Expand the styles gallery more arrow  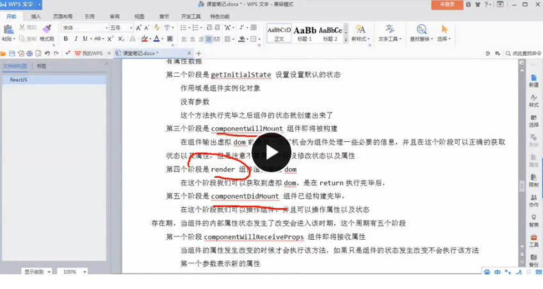point(346,40)
